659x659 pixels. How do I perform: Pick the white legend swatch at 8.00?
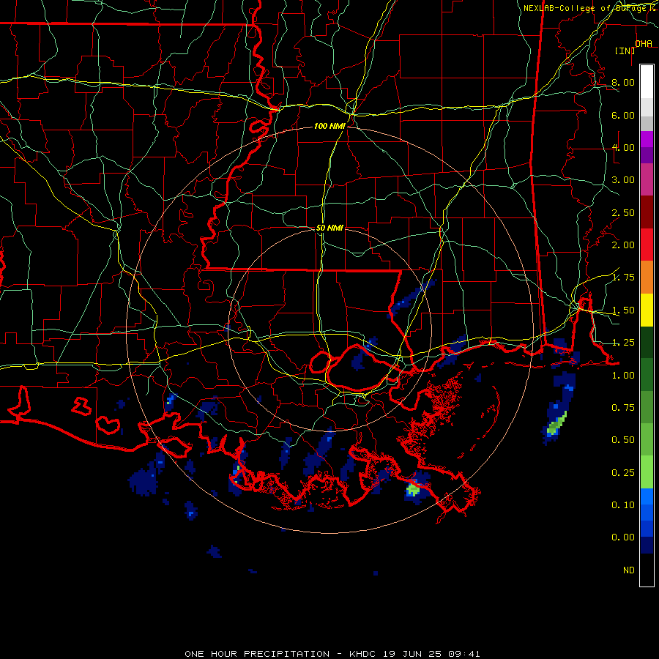(647, 82)
